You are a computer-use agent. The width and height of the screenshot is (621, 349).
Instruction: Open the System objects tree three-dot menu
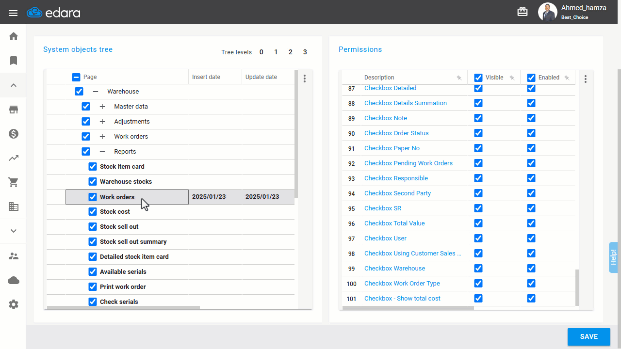click(x=305, y=79)
